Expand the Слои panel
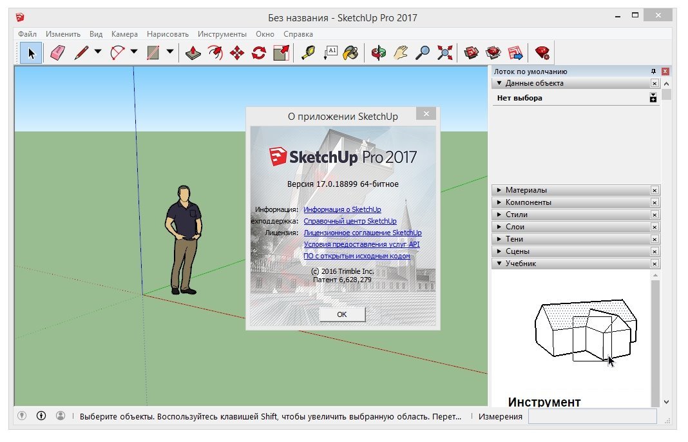Screen dimensions: 688x442 [499, 227]
